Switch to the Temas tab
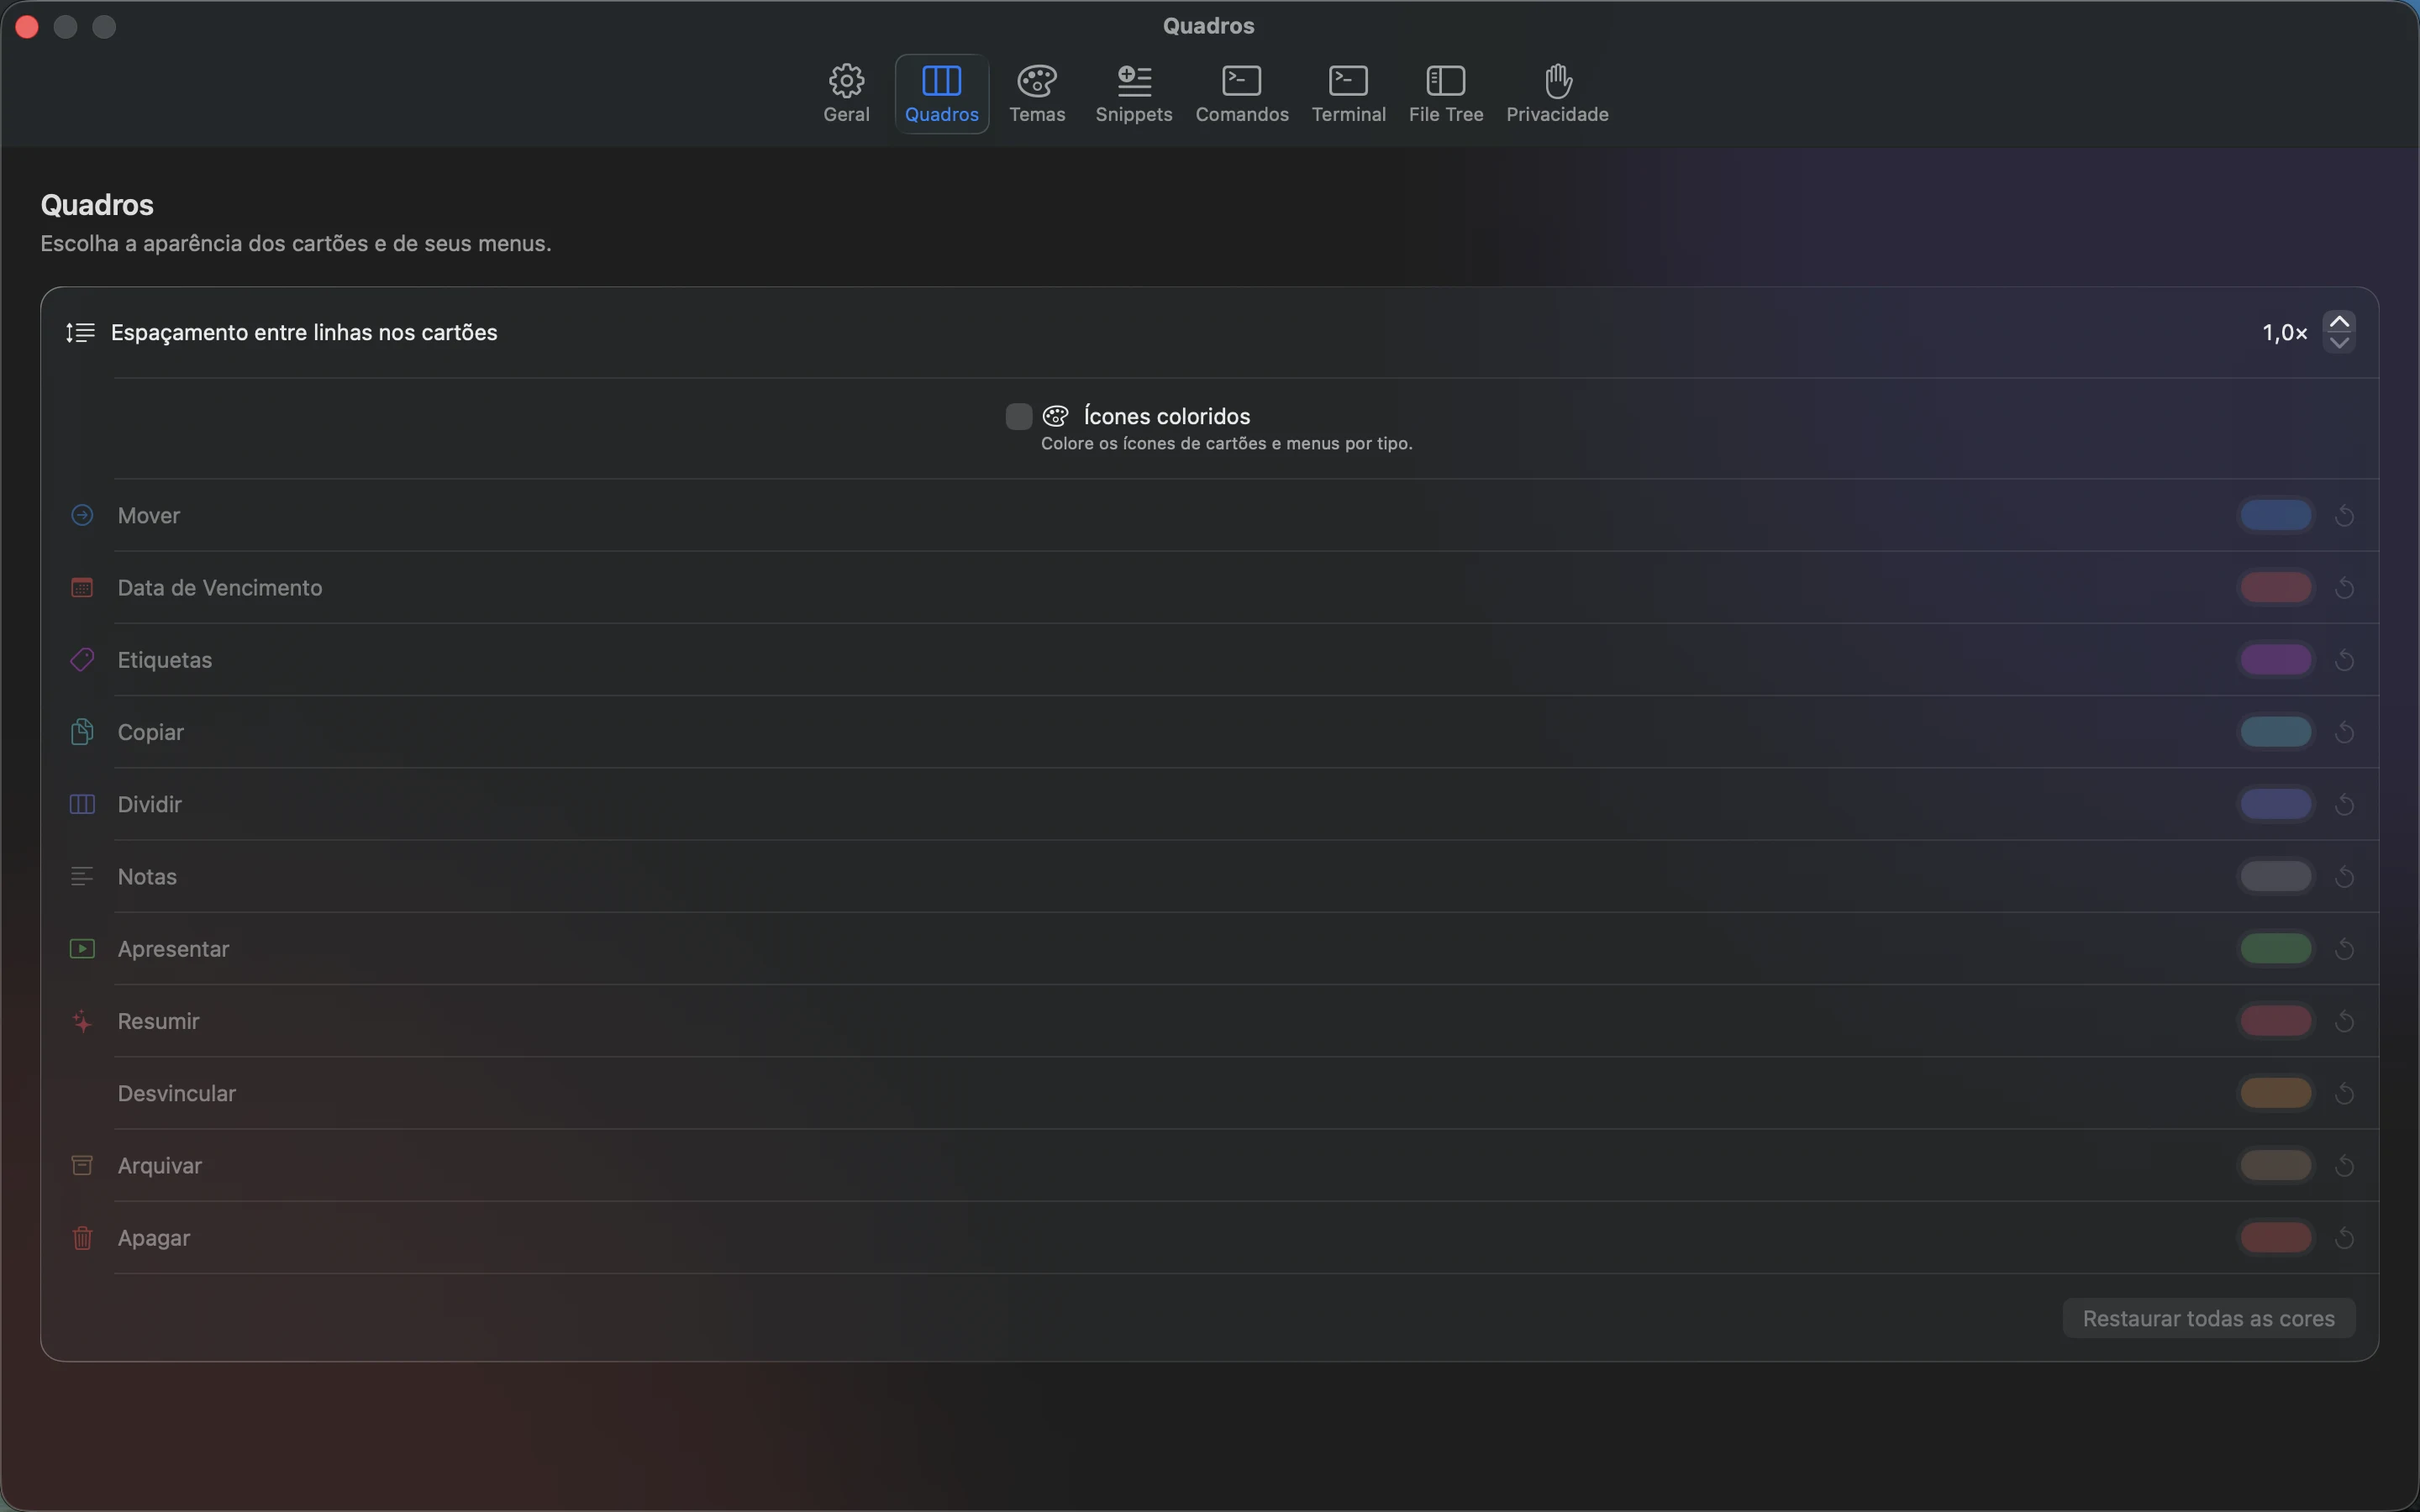The image size is (2420, 1512). 1037,94
